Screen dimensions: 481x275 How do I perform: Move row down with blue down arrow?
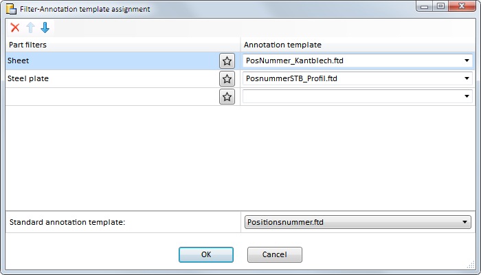coord(45,27)
